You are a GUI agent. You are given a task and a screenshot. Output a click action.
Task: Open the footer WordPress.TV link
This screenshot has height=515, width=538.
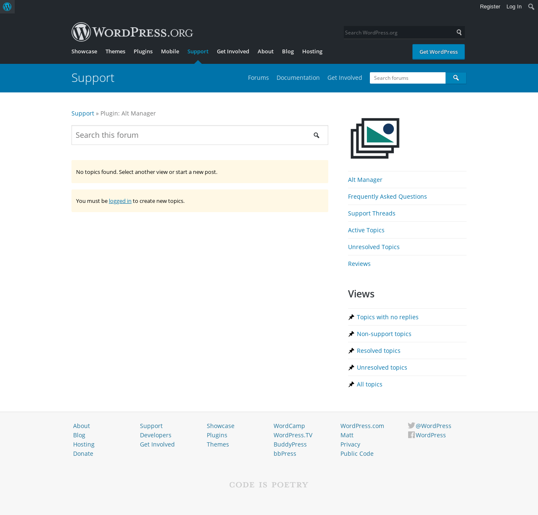tap(293, 435)
